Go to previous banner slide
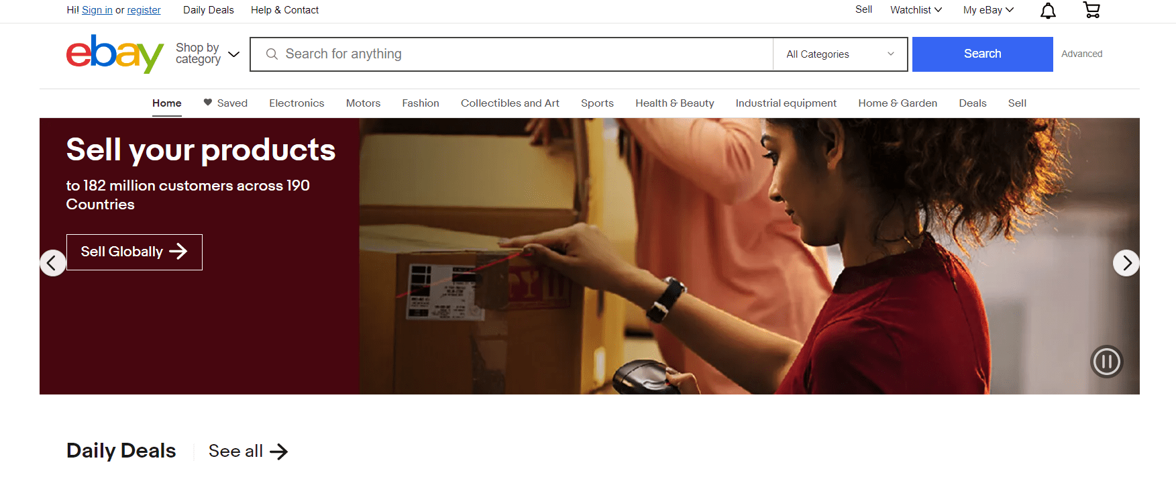The width and height of the screenshot is (1176, 477). point(53,263)
